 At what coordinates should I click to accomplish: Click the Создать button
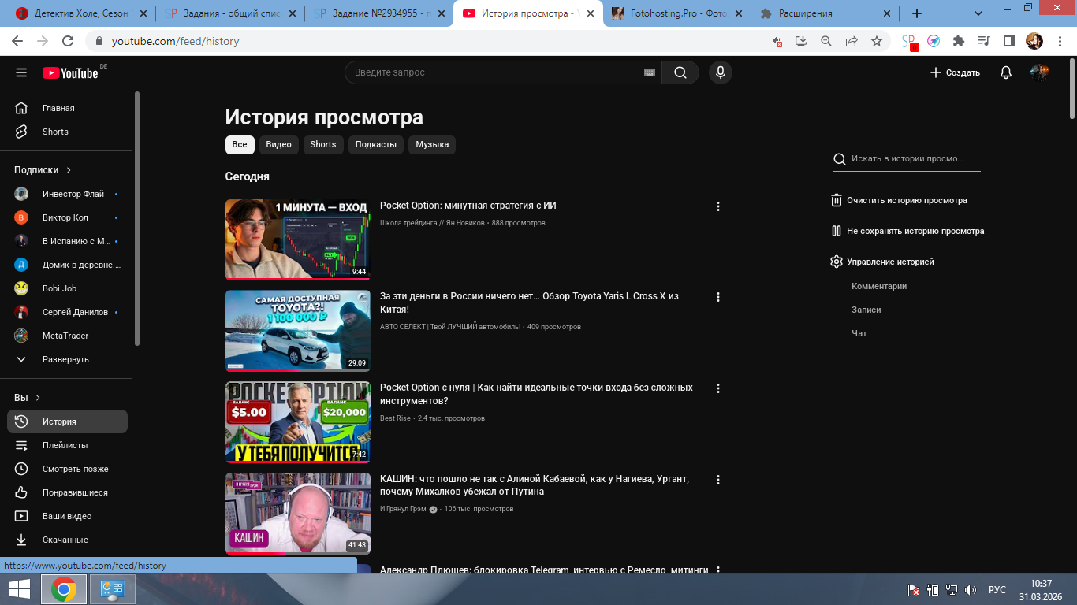click(x=955, y=72)
